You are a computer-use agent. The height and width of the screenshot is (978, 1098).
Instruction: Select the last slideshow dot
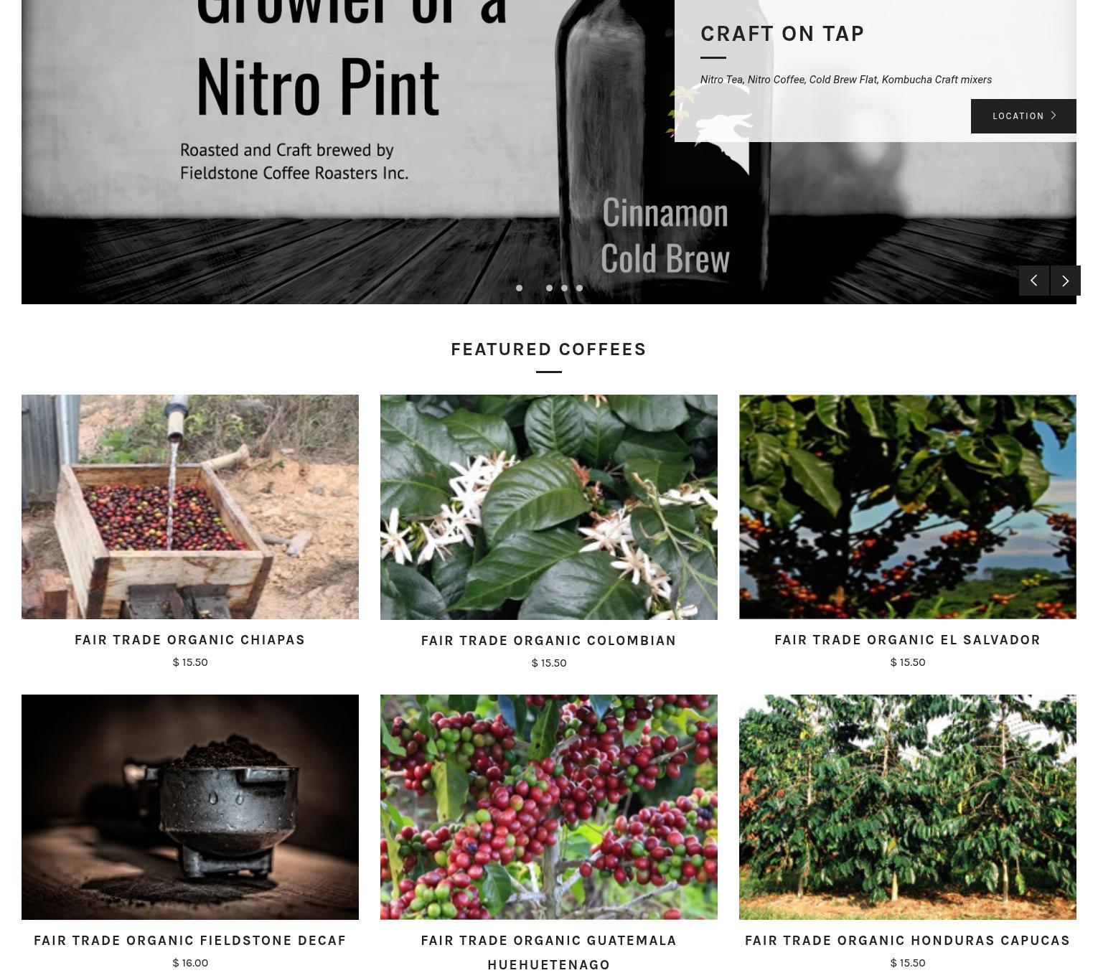579,288
